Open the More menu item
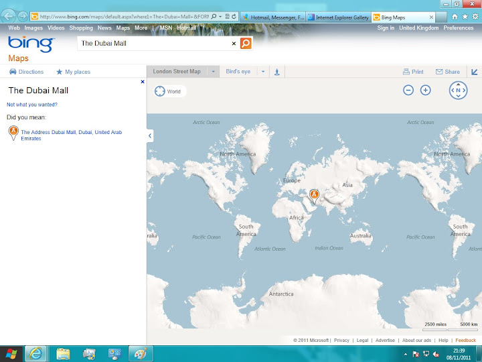 (x=141, y=28)
